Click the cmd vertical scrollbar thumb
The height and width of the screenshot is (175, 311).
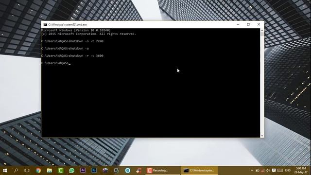click(x=262, y=34)
